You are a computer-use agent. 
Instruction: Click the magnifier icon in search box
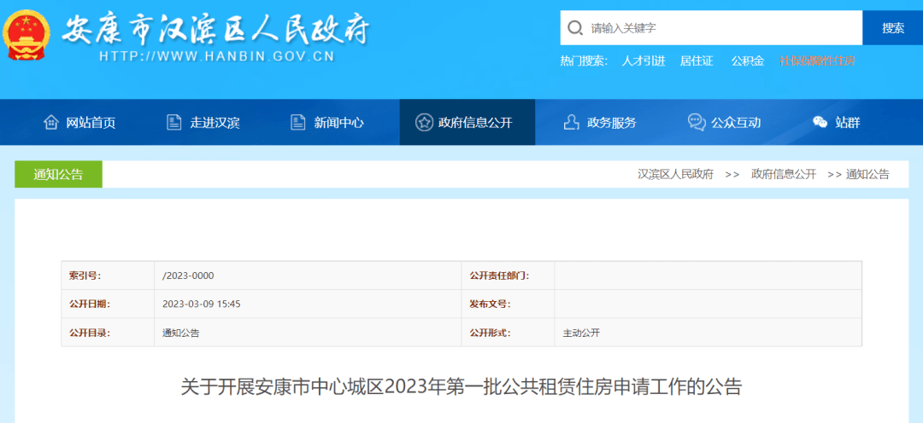click(574, 27)
